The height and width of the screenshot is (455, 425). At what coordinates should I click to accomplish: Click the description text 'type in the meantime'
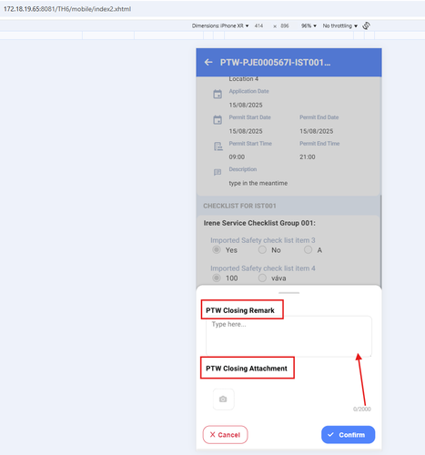(x=258, y=183)
